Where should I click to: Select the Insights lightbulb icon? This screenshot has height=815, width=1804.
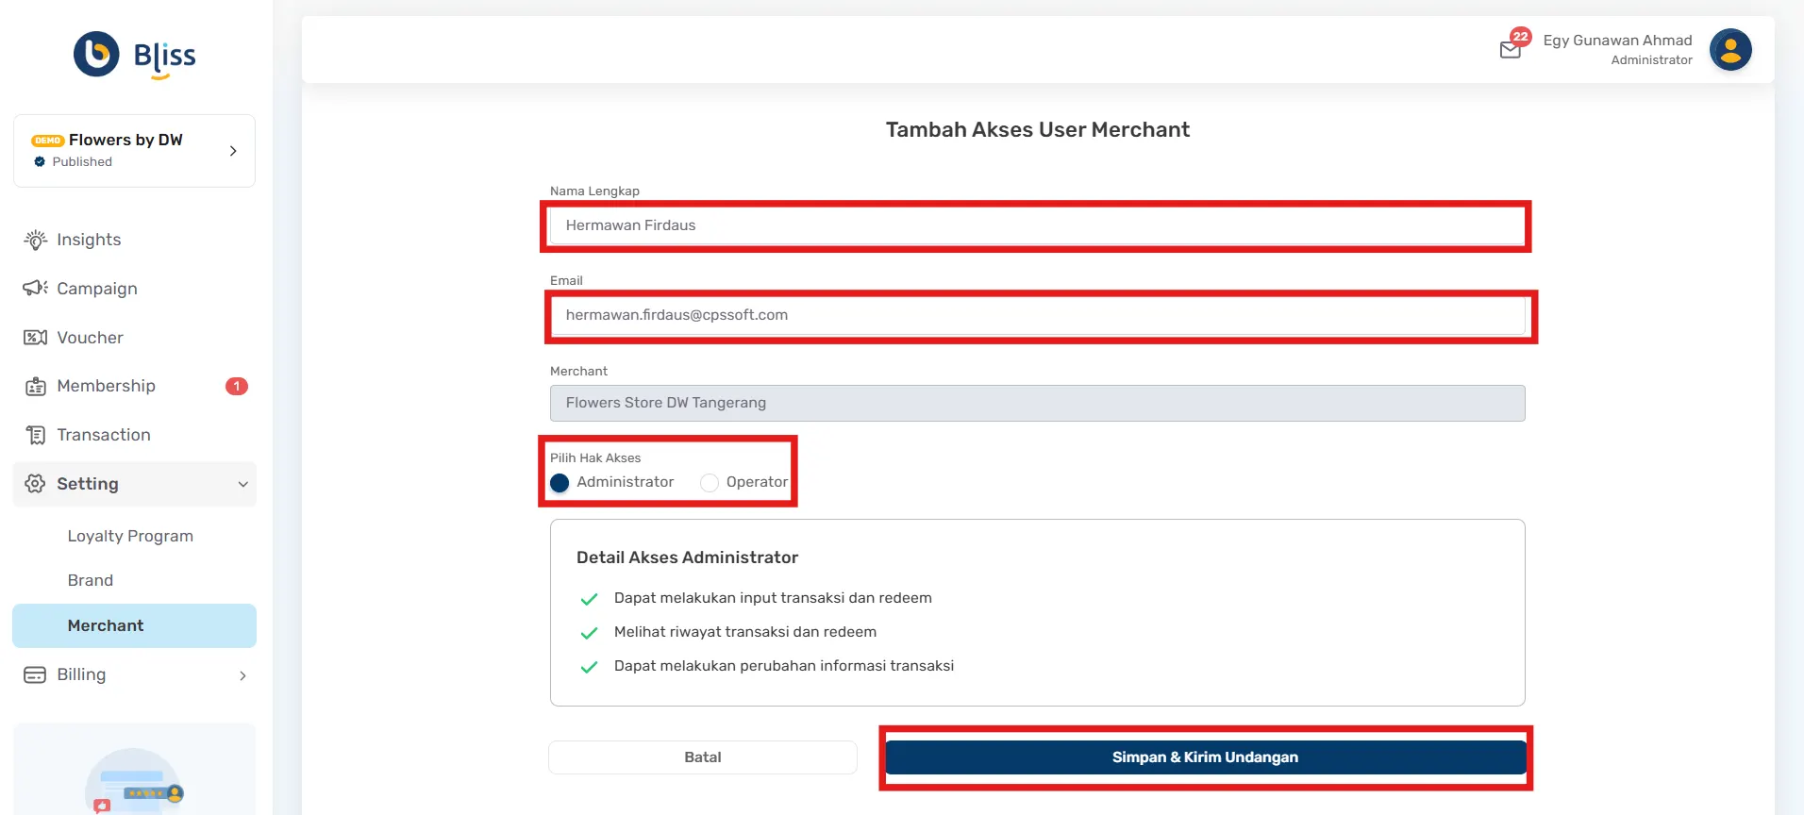[x=35, y=240]
